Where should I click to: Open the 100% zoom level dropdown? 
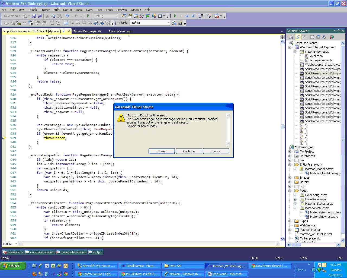16,244
